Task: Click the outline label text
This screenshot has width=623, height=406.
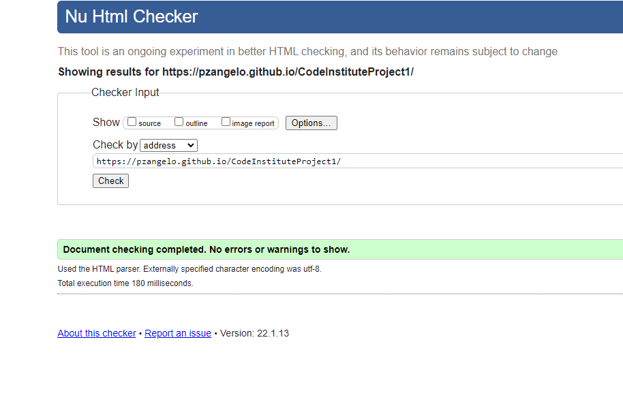Action: click(x=196, y=123)
